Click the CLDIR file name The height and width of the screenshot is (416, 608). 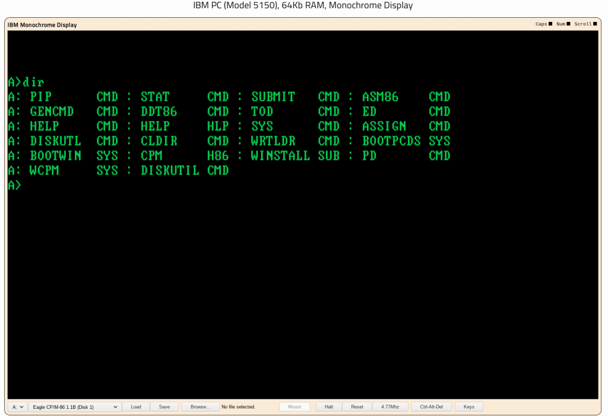(159, 141)
